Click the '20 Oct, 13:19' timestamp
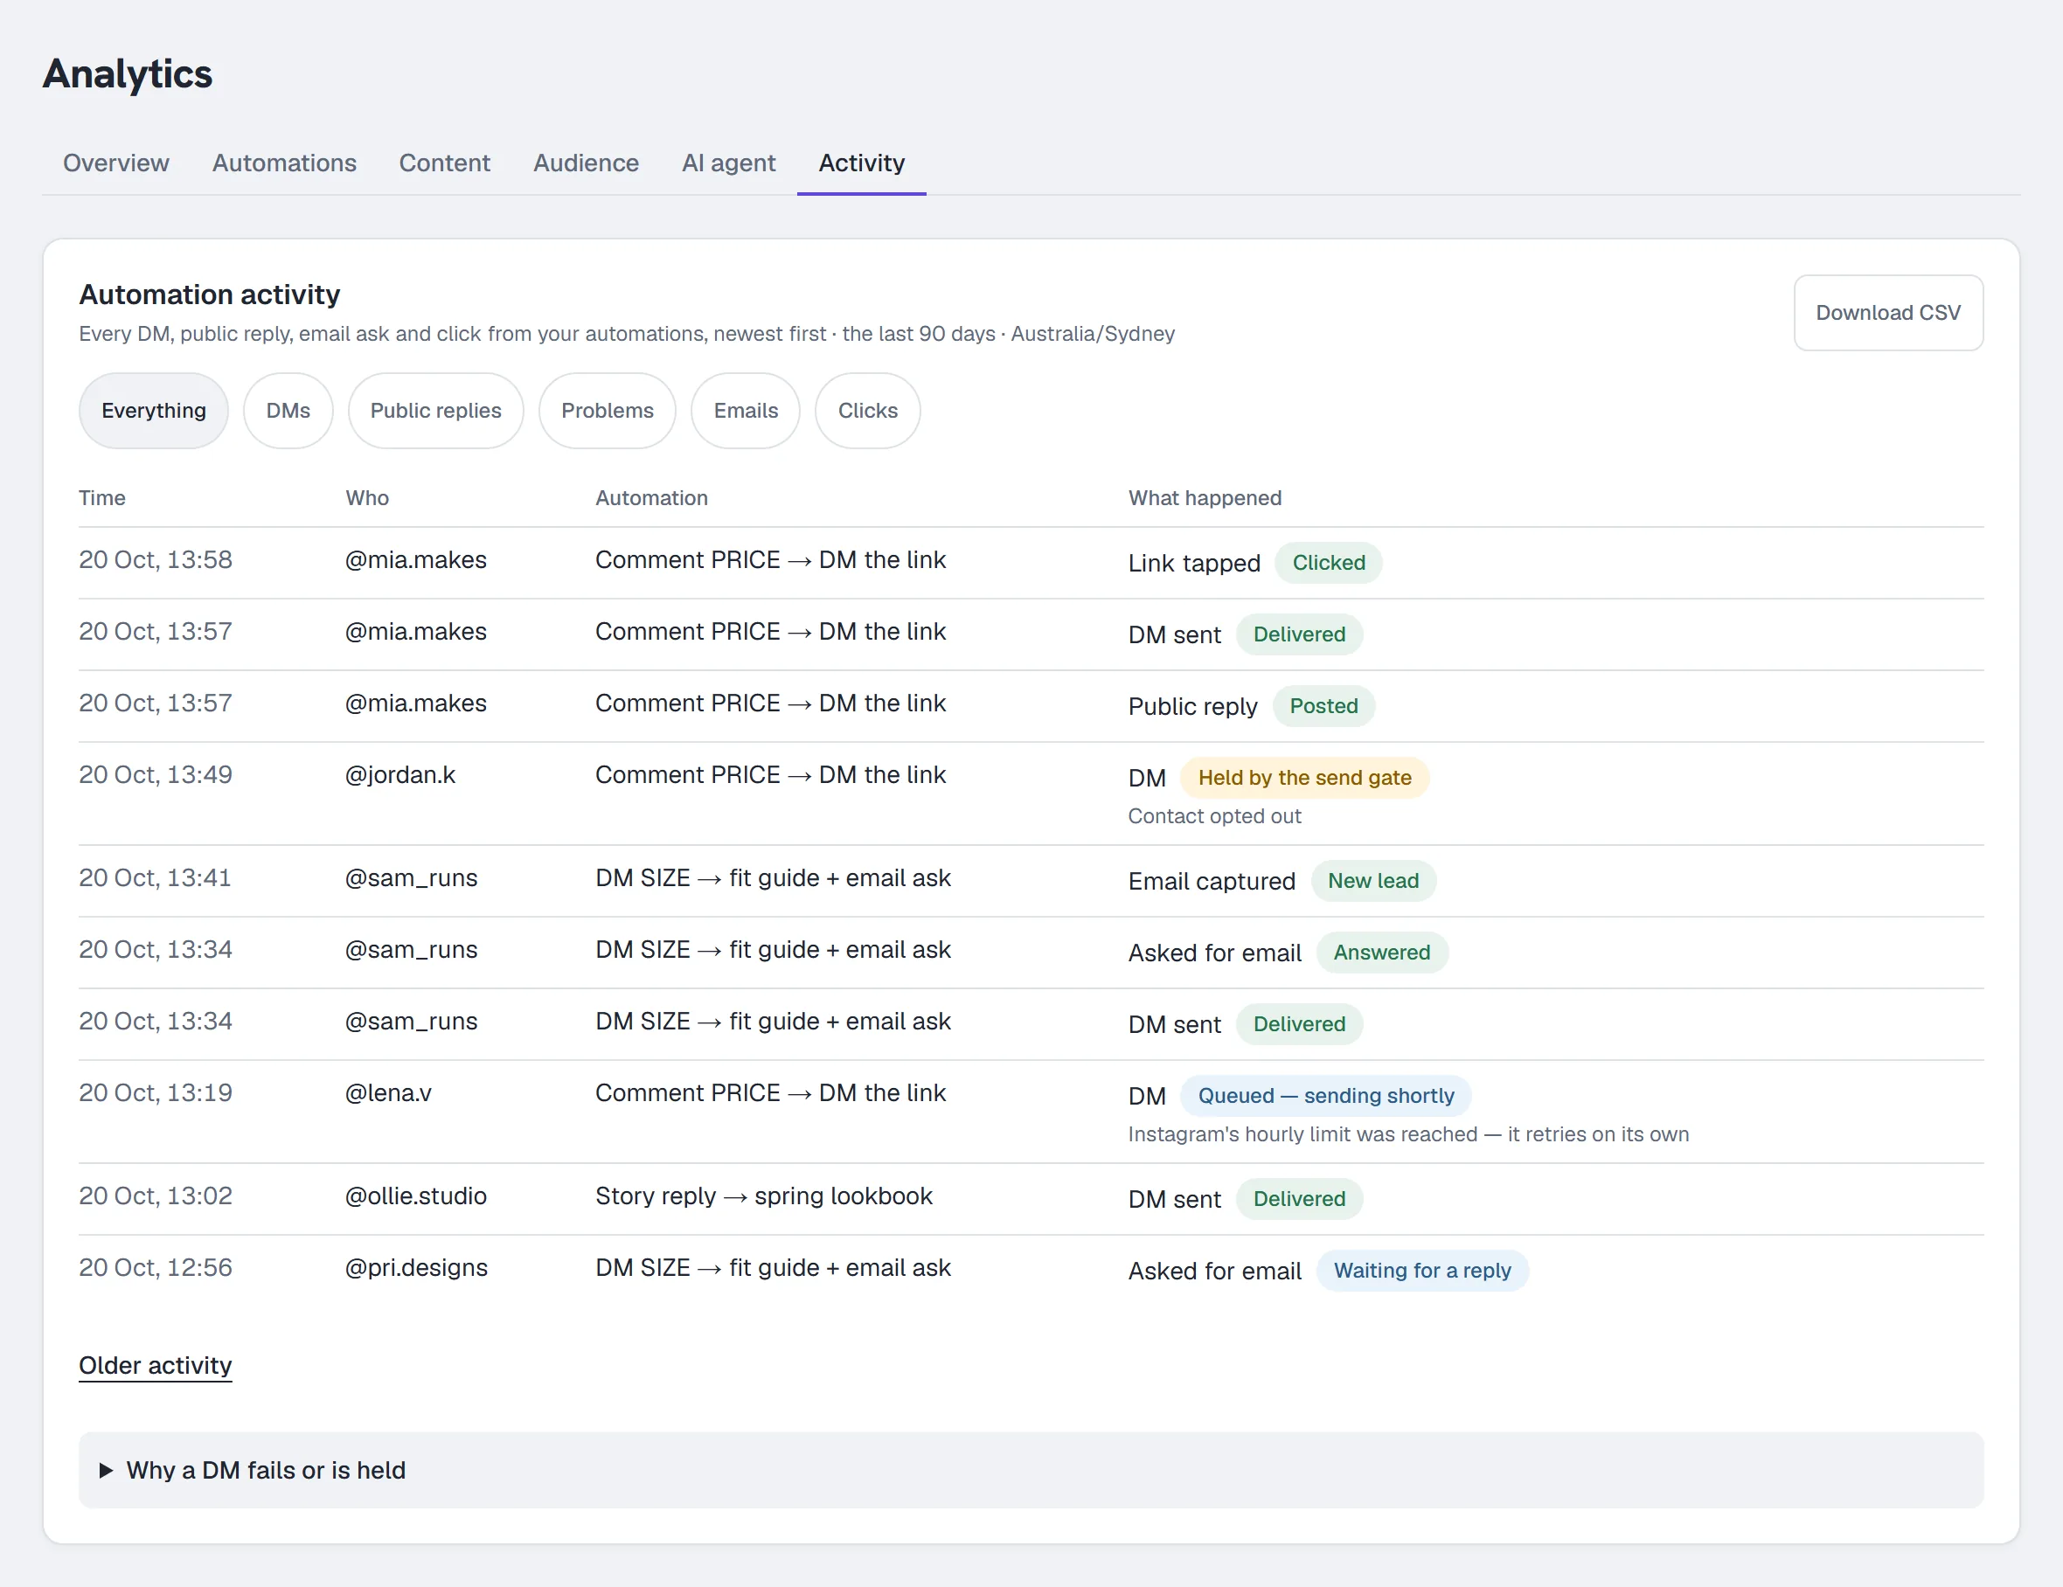This screenshot has width=2063, height=1587. point(155,1093)
